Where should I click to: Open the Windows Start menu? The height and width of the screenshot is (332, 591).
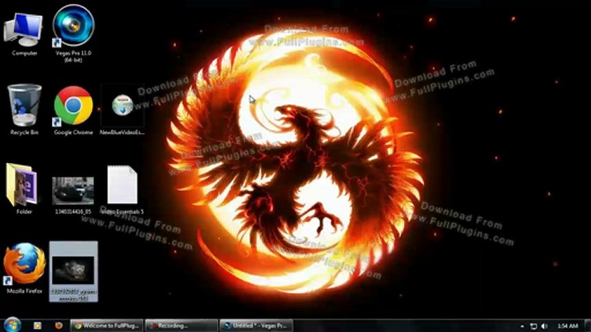click(12, 325)
